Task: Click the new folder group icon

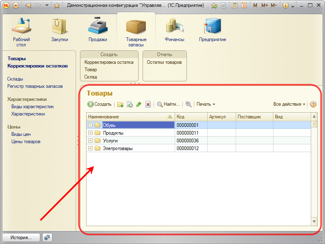Action: tap(121, 105)
